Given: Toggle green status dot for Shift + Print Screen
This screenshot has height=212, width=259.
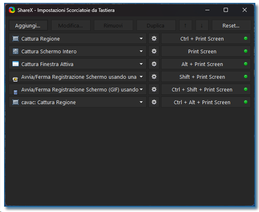Looking at the screenshot, I should click(245, 77).
